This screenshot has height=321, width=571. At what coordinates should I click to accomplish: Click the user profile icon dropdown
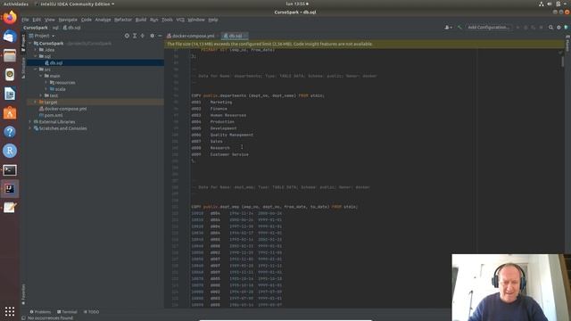coord(448,28)
